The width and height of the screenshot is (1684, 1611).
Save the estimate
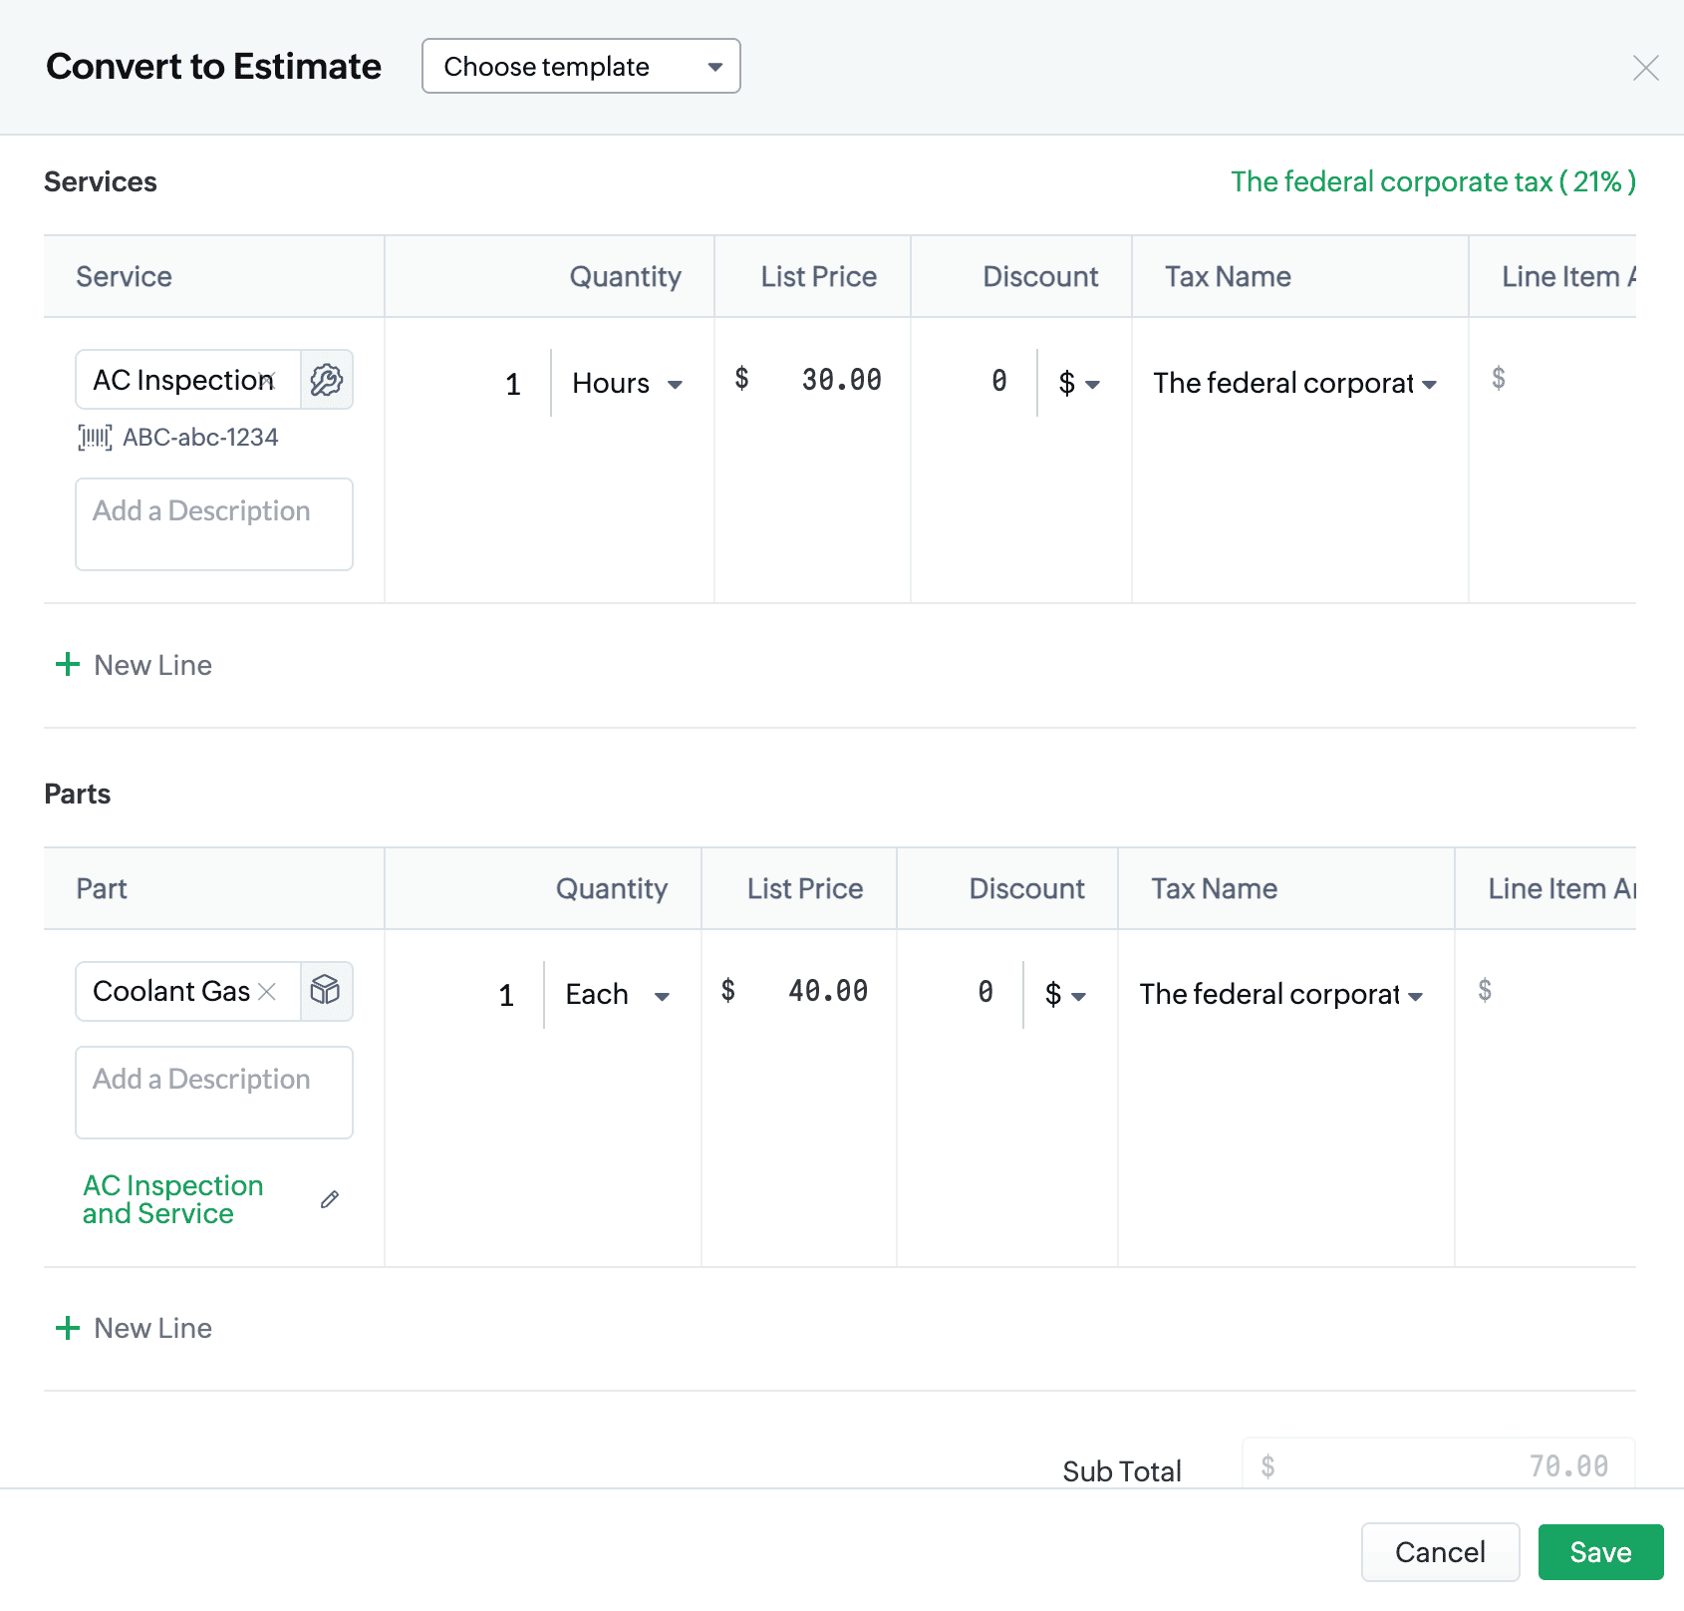click(x=1599, y=1552)
